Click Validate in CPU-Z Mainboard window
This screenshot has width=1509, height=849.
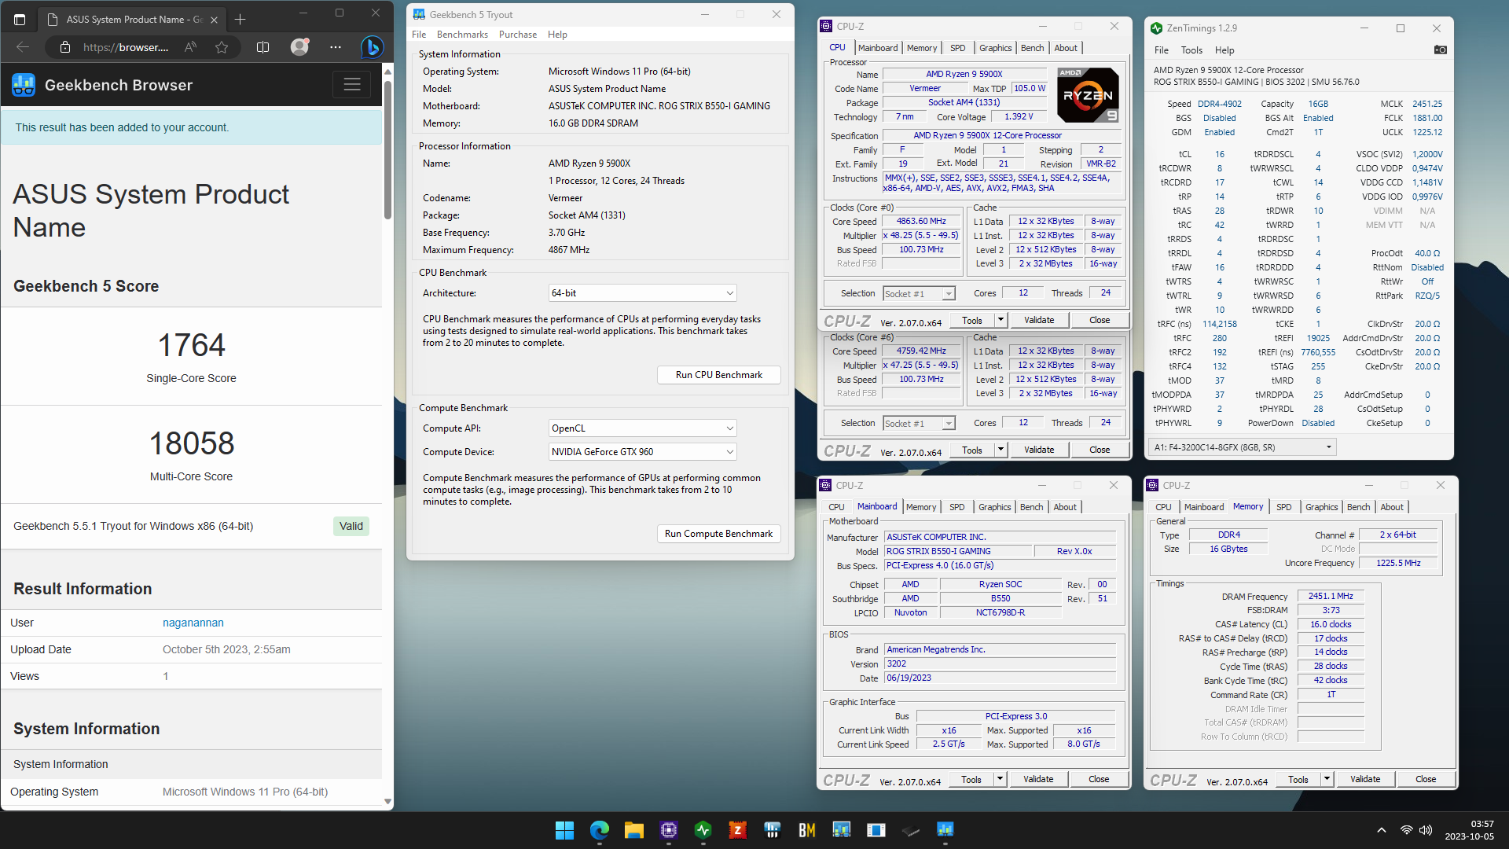click(1038, 779)
